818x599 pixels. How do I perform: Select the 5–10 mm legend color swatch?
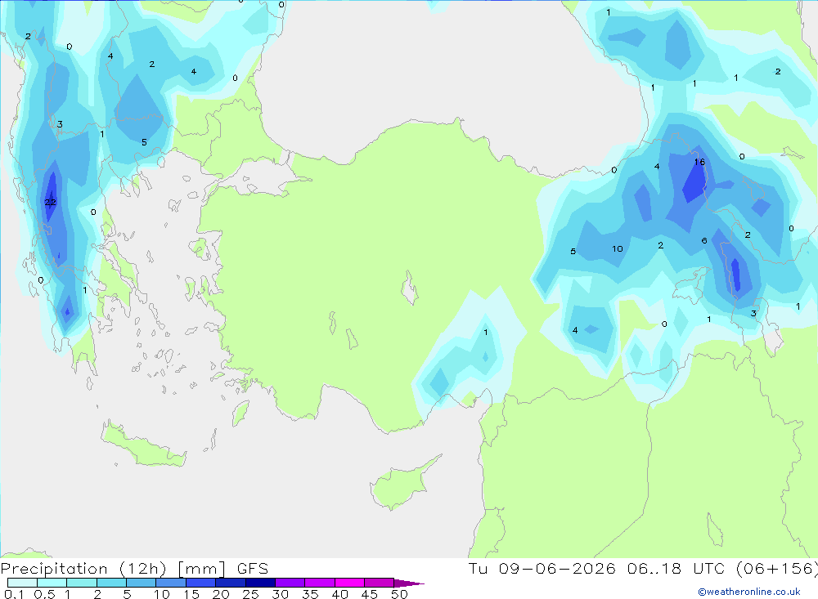click(x=142, y=583)
